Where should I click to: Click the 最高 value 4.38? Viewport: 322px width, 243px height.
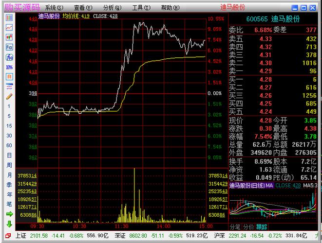pyautogui.click(x=310, y=128)
